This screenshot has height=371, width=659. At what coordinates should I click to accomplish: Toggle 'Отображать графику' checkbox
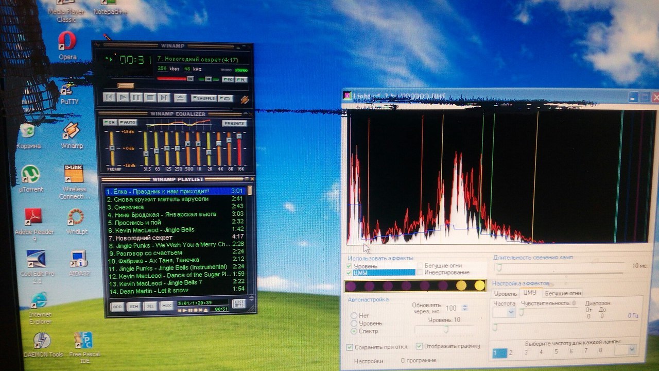(419, 346)
